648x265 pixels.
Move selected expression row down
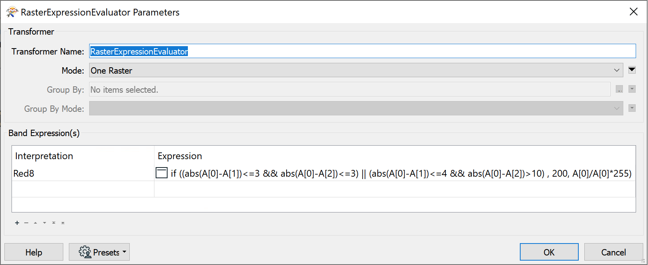45,223
